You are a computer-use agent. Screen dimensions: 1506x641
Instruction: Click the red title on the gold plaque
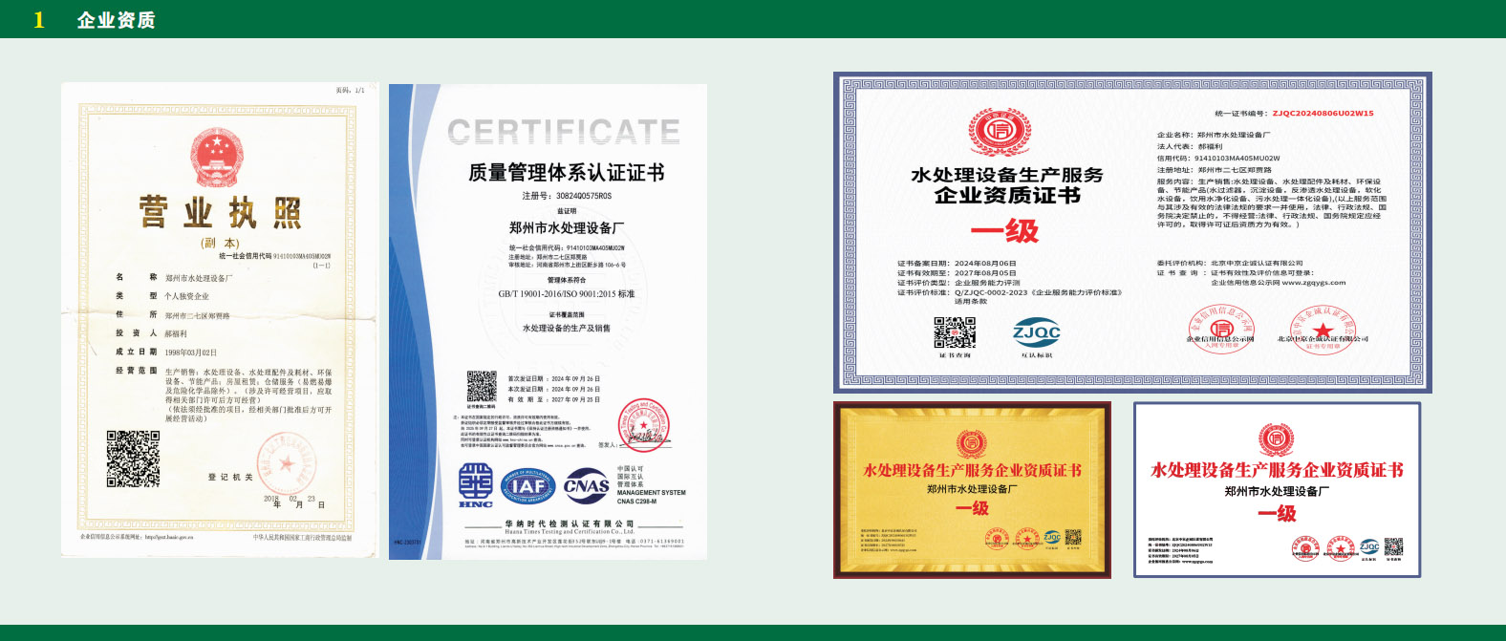click(973, 471)
